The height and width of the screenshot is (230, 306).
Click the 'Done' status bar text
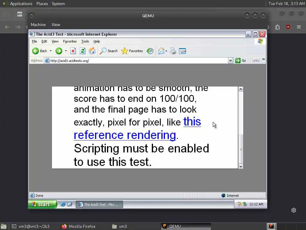tap(39, 196)
